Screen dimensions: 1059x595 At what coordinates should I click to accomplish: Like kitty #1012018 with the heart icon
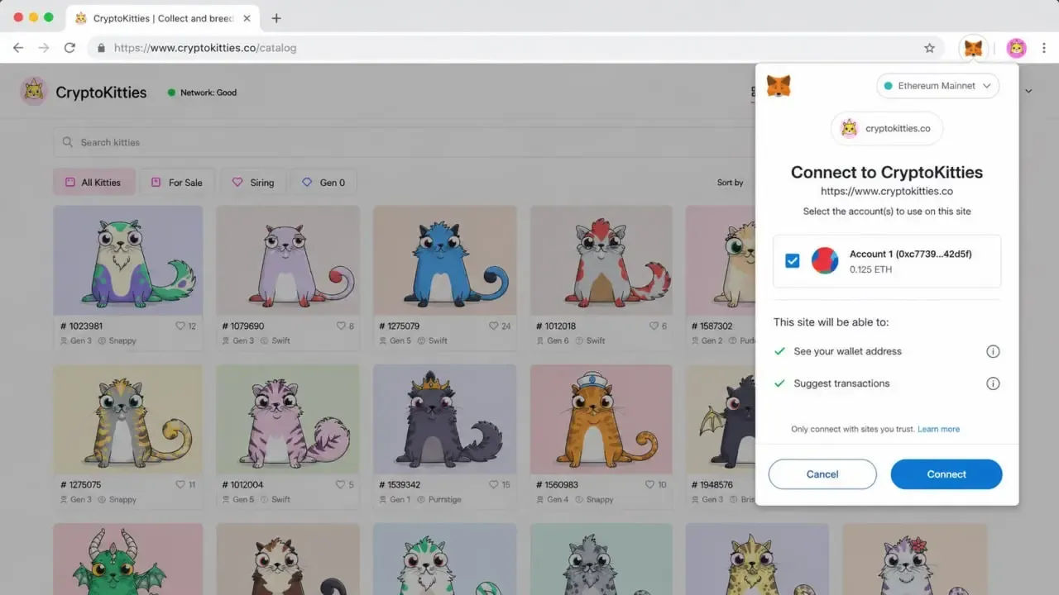(654, 326)
